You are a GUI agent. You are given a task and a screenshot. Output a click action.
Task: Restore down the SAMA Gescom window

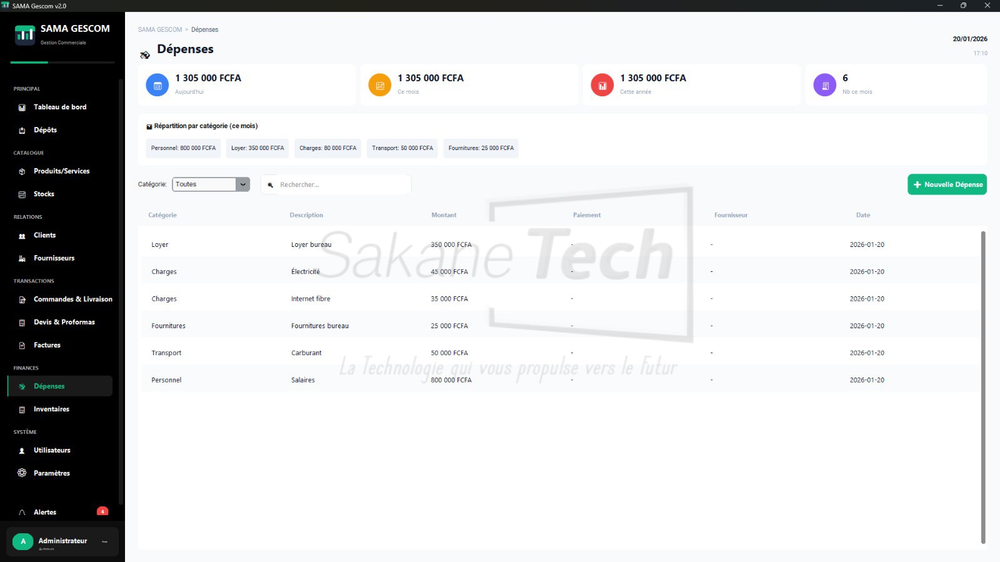963,6
